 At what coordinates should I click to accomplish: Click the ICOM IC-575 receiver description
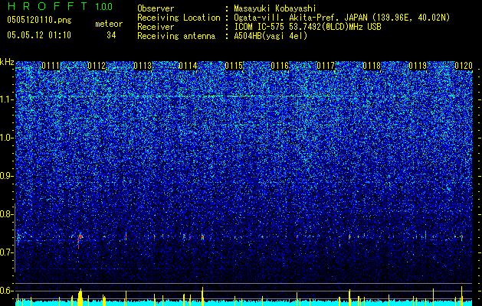point(307,27)
